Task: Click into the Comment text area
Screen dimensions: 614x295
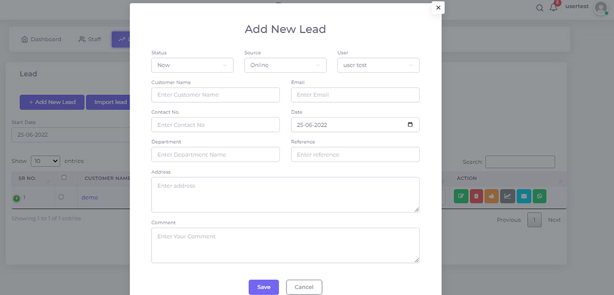Action: pyautogui.click(x=285, y=245)
